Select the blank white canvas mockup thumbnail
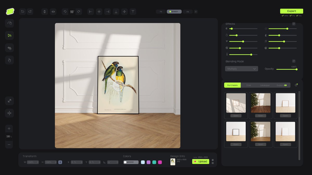 tap(285, 131)
